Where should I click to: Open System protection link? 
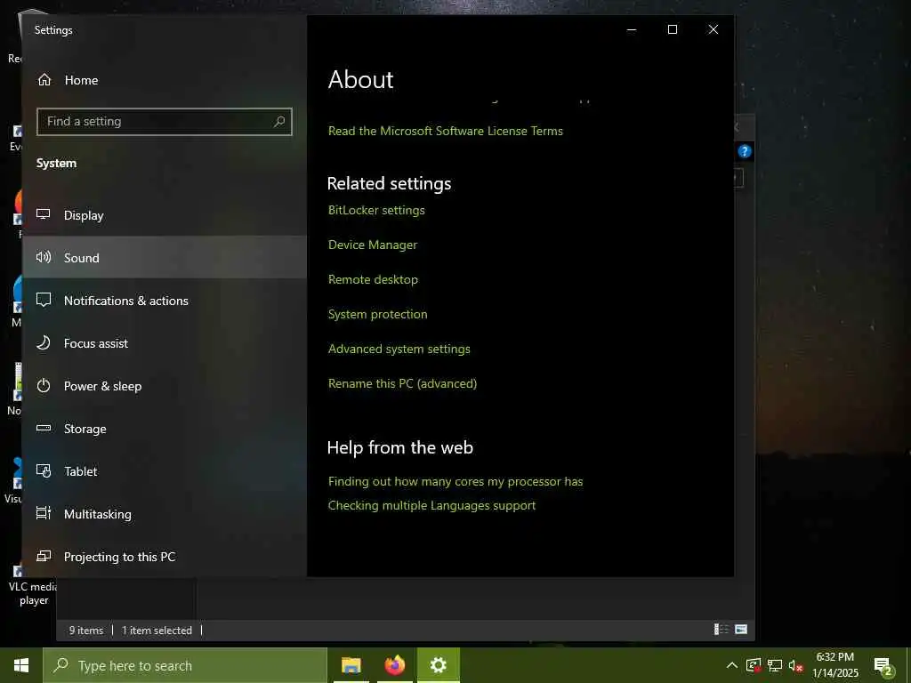pos(377,314)
